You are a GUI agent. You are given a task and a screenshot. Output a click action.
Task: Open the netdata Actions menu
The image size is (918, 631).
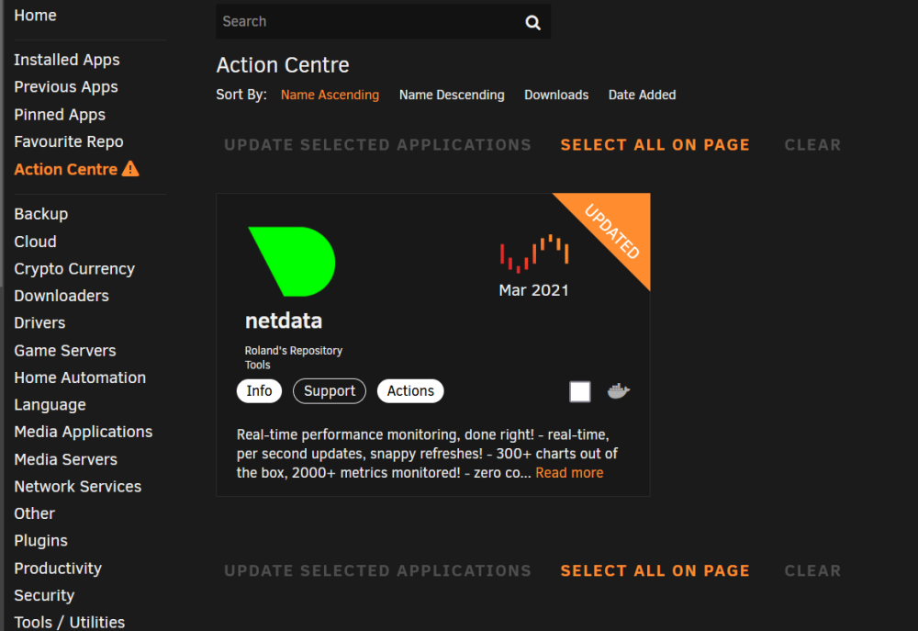(410, 390)
